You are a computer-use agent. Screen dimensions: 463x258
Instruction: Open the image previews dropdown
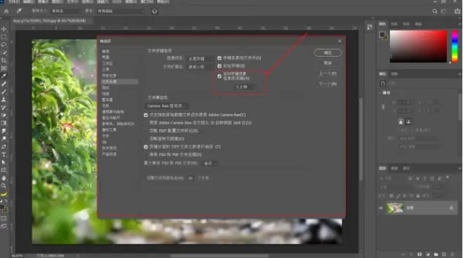pyautogui.click(x=201, y=59)
